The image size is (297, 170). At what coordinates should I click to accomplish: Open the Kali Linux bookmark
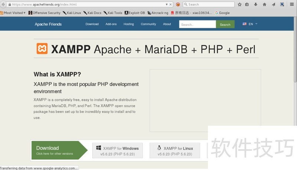(x=72, y=13)
